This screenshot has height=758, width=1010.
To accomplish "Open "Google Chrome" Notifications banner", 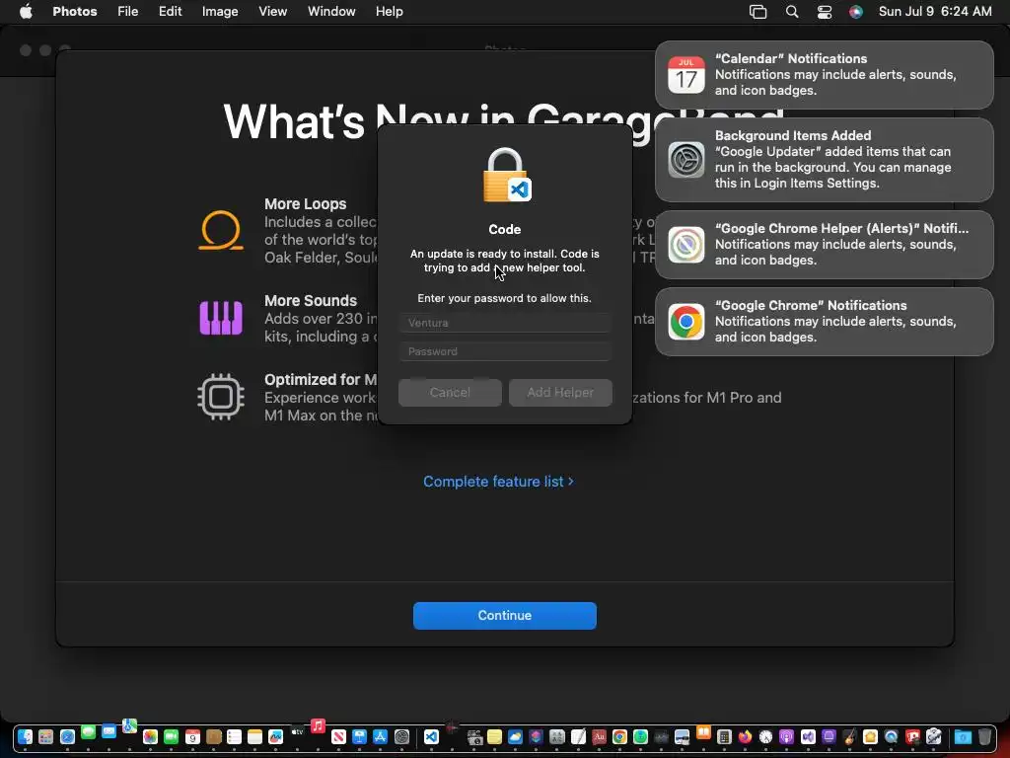I will (x=824, y=322).
